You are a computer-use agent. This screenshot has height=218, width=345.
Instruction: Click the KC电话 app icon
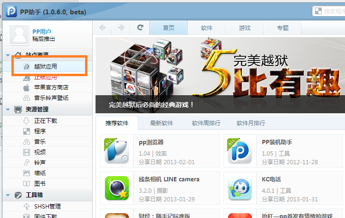click(x=240, y=188)
